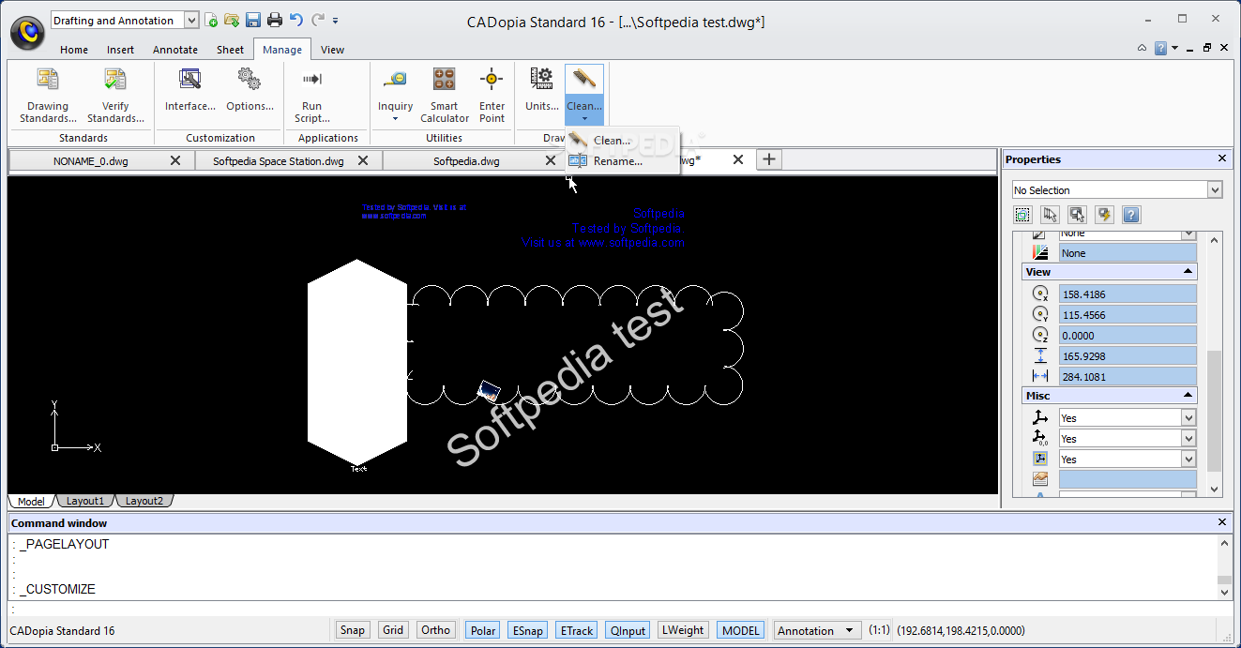Click the Redo arrow icon
This screenshot has height=648, width=1241.
(318, 20)
